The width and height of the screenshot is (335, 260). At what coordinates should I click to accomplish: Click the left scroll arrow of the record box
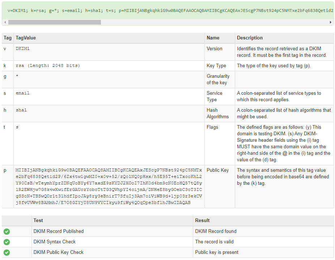click(5, 22)
